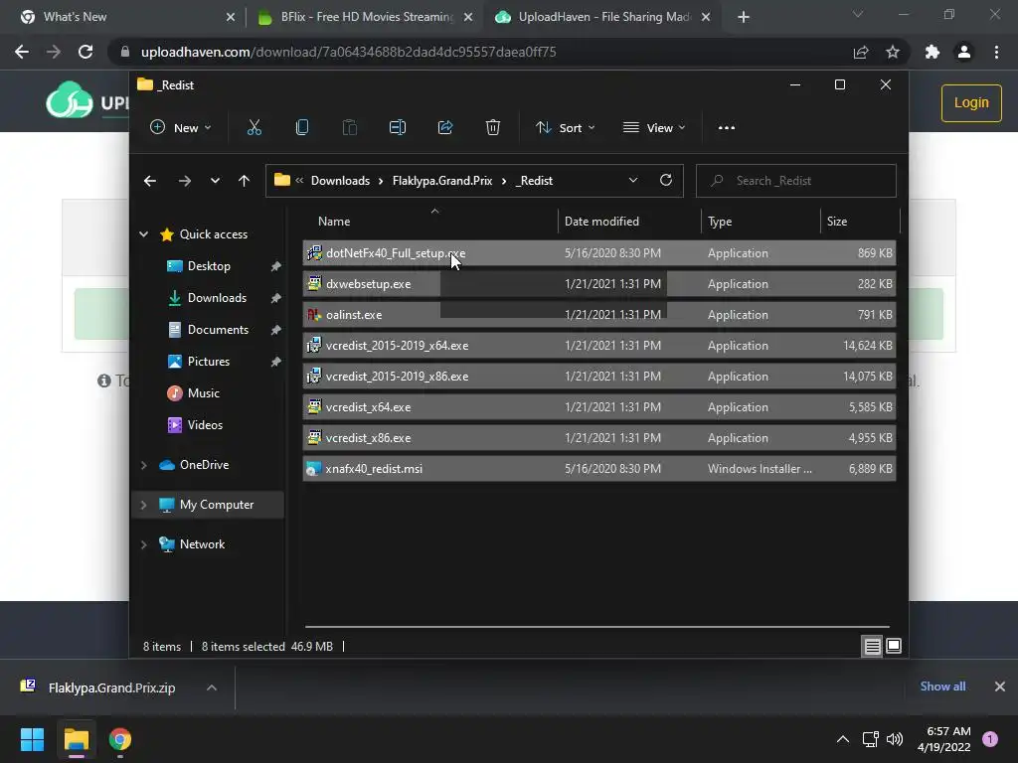This screenshot has height=763, width=1018.
Task: Click the Share icon in Explorer toolbar
Action: point(445,128)
